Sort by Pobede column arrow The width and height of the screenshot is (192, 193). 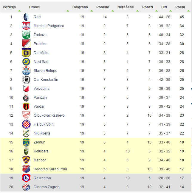point(113,11)
